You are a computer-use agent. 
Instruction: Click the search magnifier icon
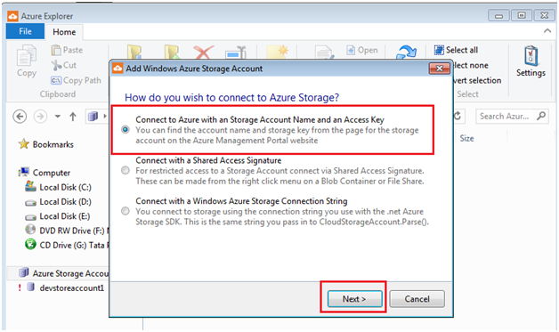coord(541,116)
